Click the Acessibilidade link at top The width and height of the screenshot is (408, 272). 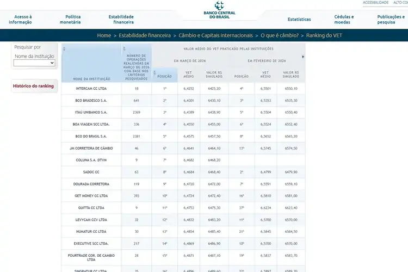tap(375, 2)
